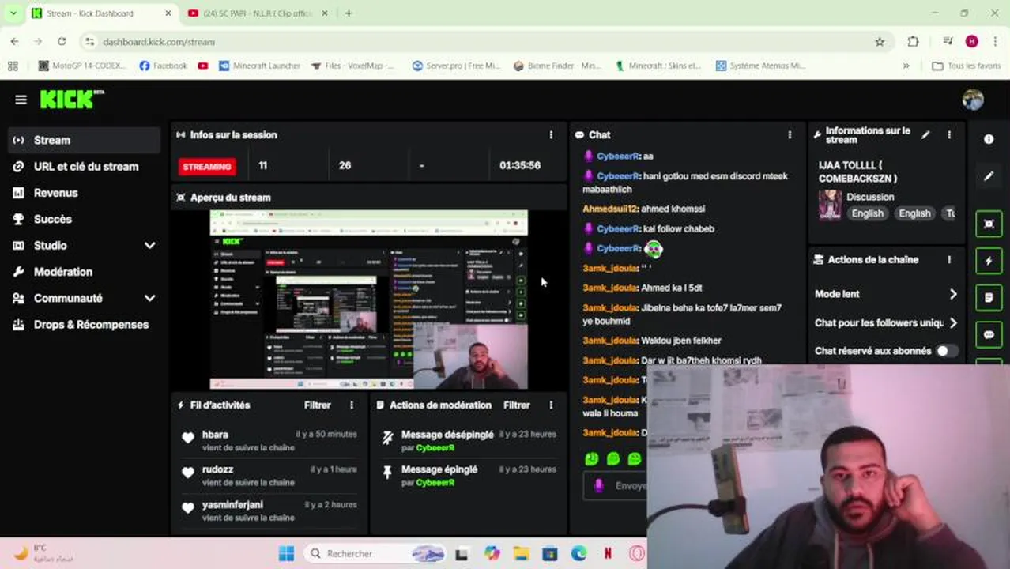The width and height of the screenshot is (1010, 569).
Task: Open Copilot from the taskbar
Action: [x=492, y=553]
